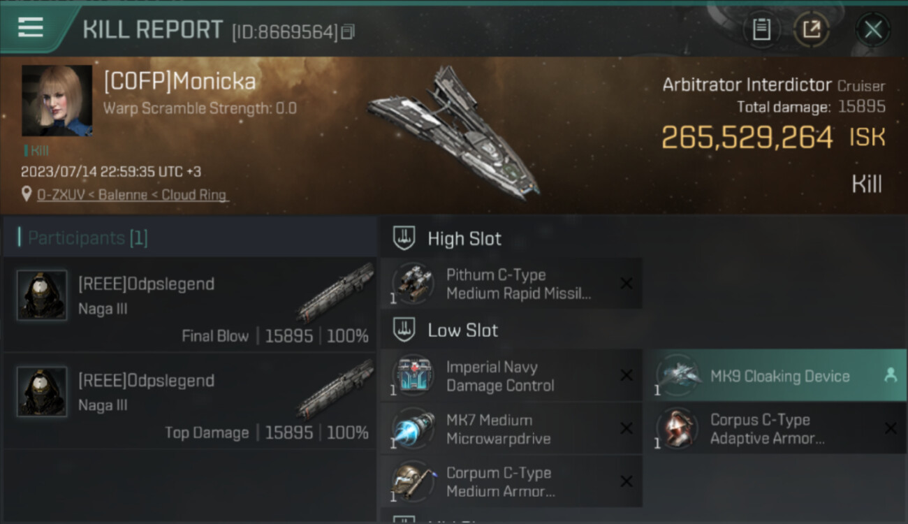Select the Corpum C-Type Medium Armor icon

pos(413,482)
